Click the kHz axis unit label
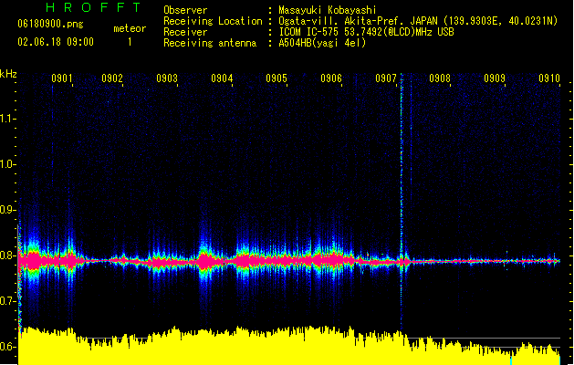 point(8,74)
